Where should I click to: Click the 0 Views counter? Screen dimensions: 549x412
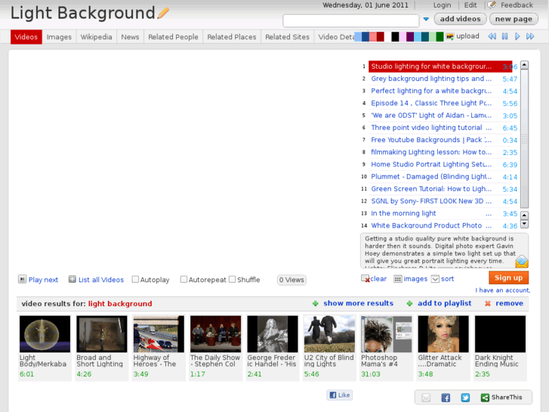tap(291, 280)
